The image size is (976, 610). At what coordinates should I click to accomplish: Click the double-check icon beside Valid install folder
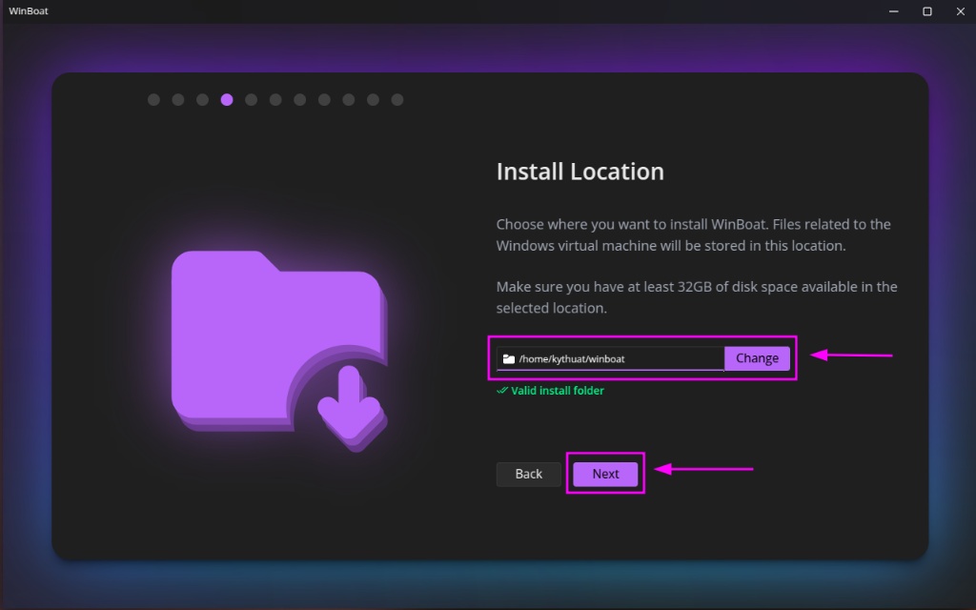[x=501, y=390]
